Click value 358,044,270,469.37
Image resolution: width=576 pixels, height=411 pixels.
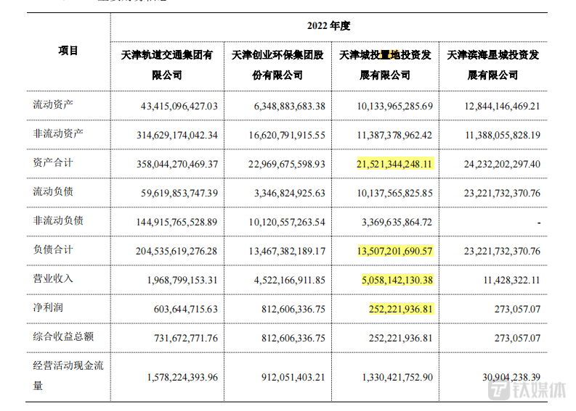coord(177,165)
